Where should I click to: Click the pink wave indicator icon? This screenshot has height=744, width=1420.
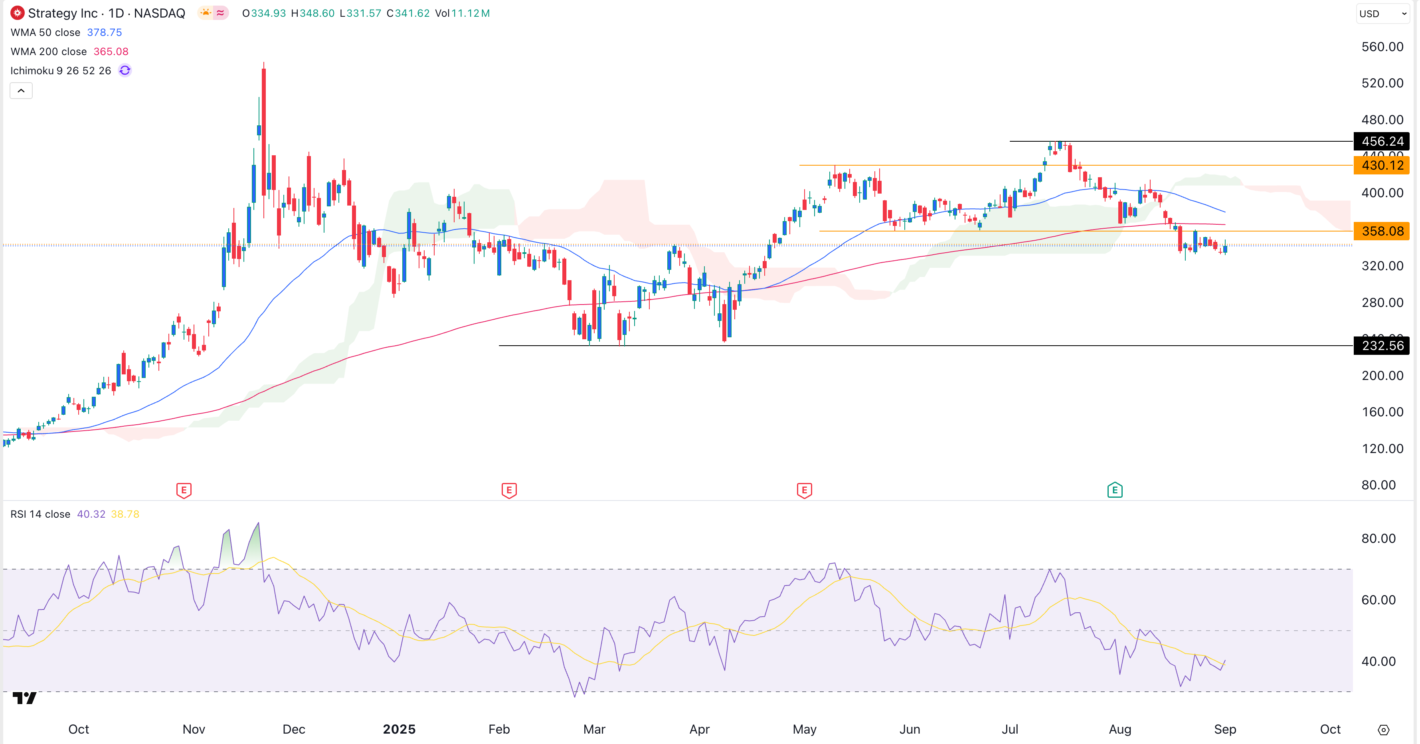(220, 13)
